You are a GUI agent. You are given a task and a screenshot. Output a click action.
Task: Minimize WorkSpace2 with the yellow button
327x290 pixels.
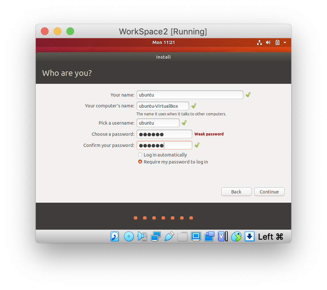coord(57,32)
